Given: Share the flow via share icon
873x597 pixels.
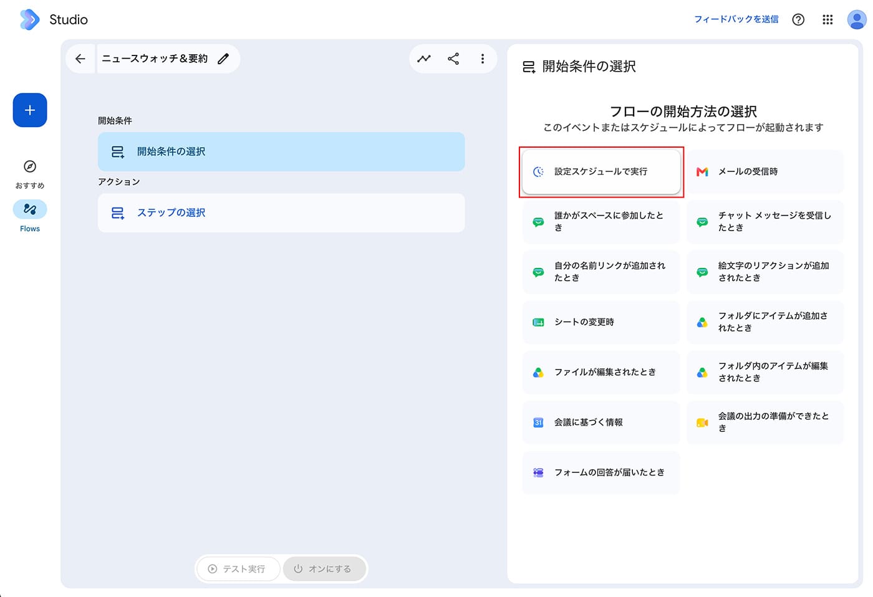Looking at the screenshot, I should click(453, 59).
